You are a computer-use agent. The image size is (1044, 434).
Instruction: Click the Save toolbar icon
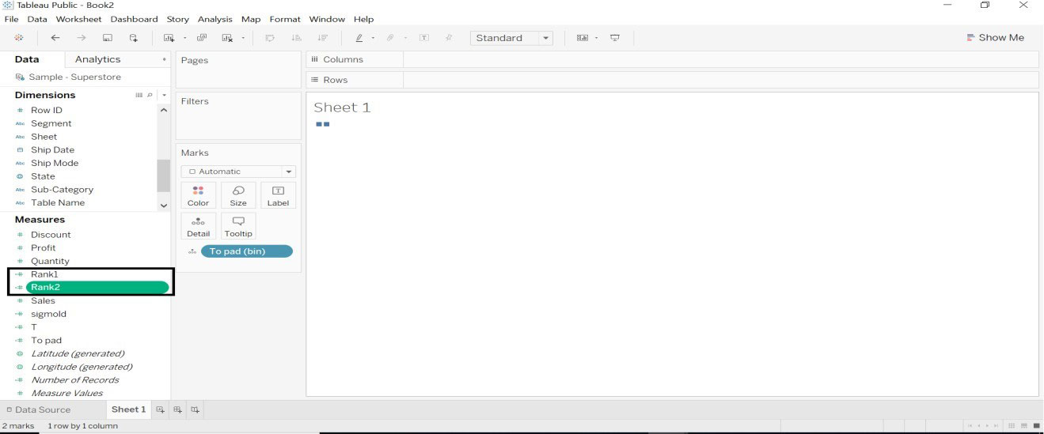point(108,38)
